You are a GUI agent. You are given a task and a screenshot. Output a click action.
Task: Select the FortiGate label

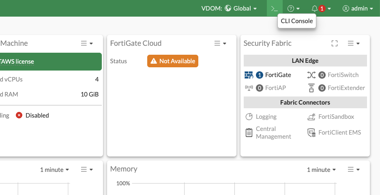coord(278,75)
